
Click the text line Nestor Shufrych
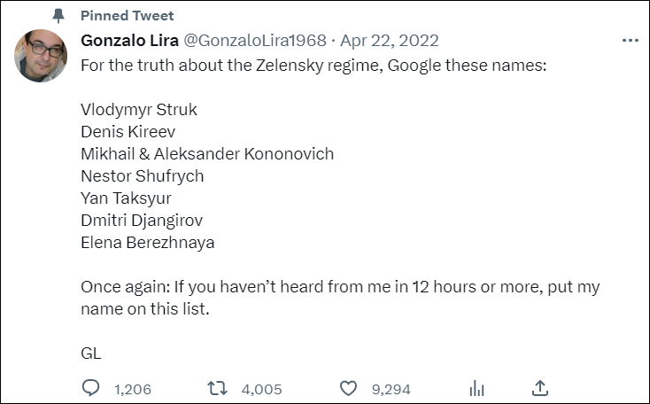coord(142,175)
